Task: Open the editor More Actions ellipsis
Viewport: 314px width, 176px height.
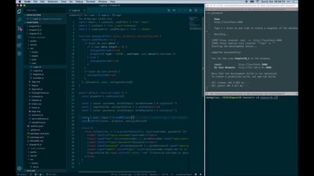Action: [201, 10]
